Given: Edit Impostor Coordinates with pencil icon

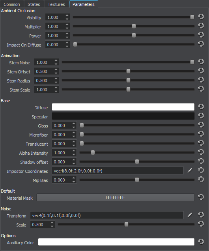Looking at the screenshot, I should [190, 170].
